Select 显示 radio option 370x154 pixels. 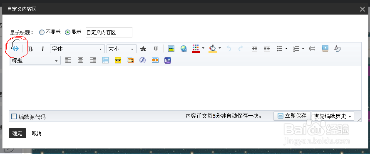[x=67, y=32]
